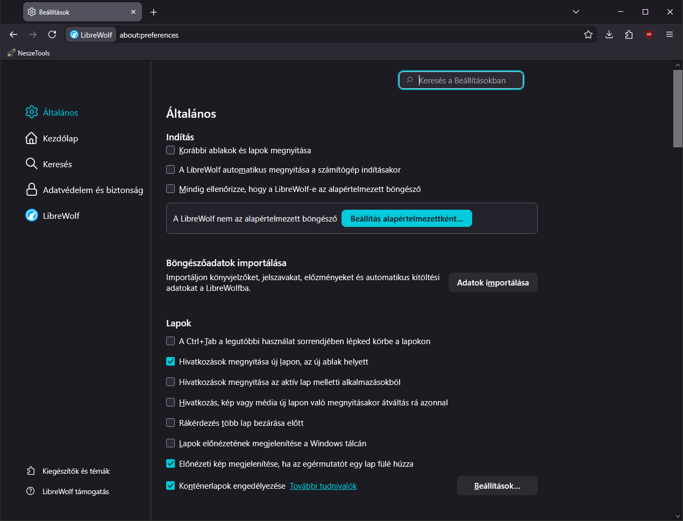Screen dimensions: 683x521
Task: Open LibreWolf támogatás help link
Action: pyautogui.click(x=68, y=491)
